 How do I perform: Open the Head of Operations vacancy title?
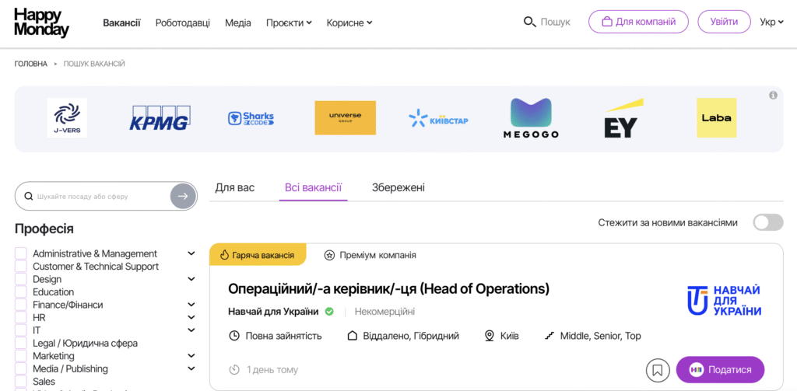389,288
